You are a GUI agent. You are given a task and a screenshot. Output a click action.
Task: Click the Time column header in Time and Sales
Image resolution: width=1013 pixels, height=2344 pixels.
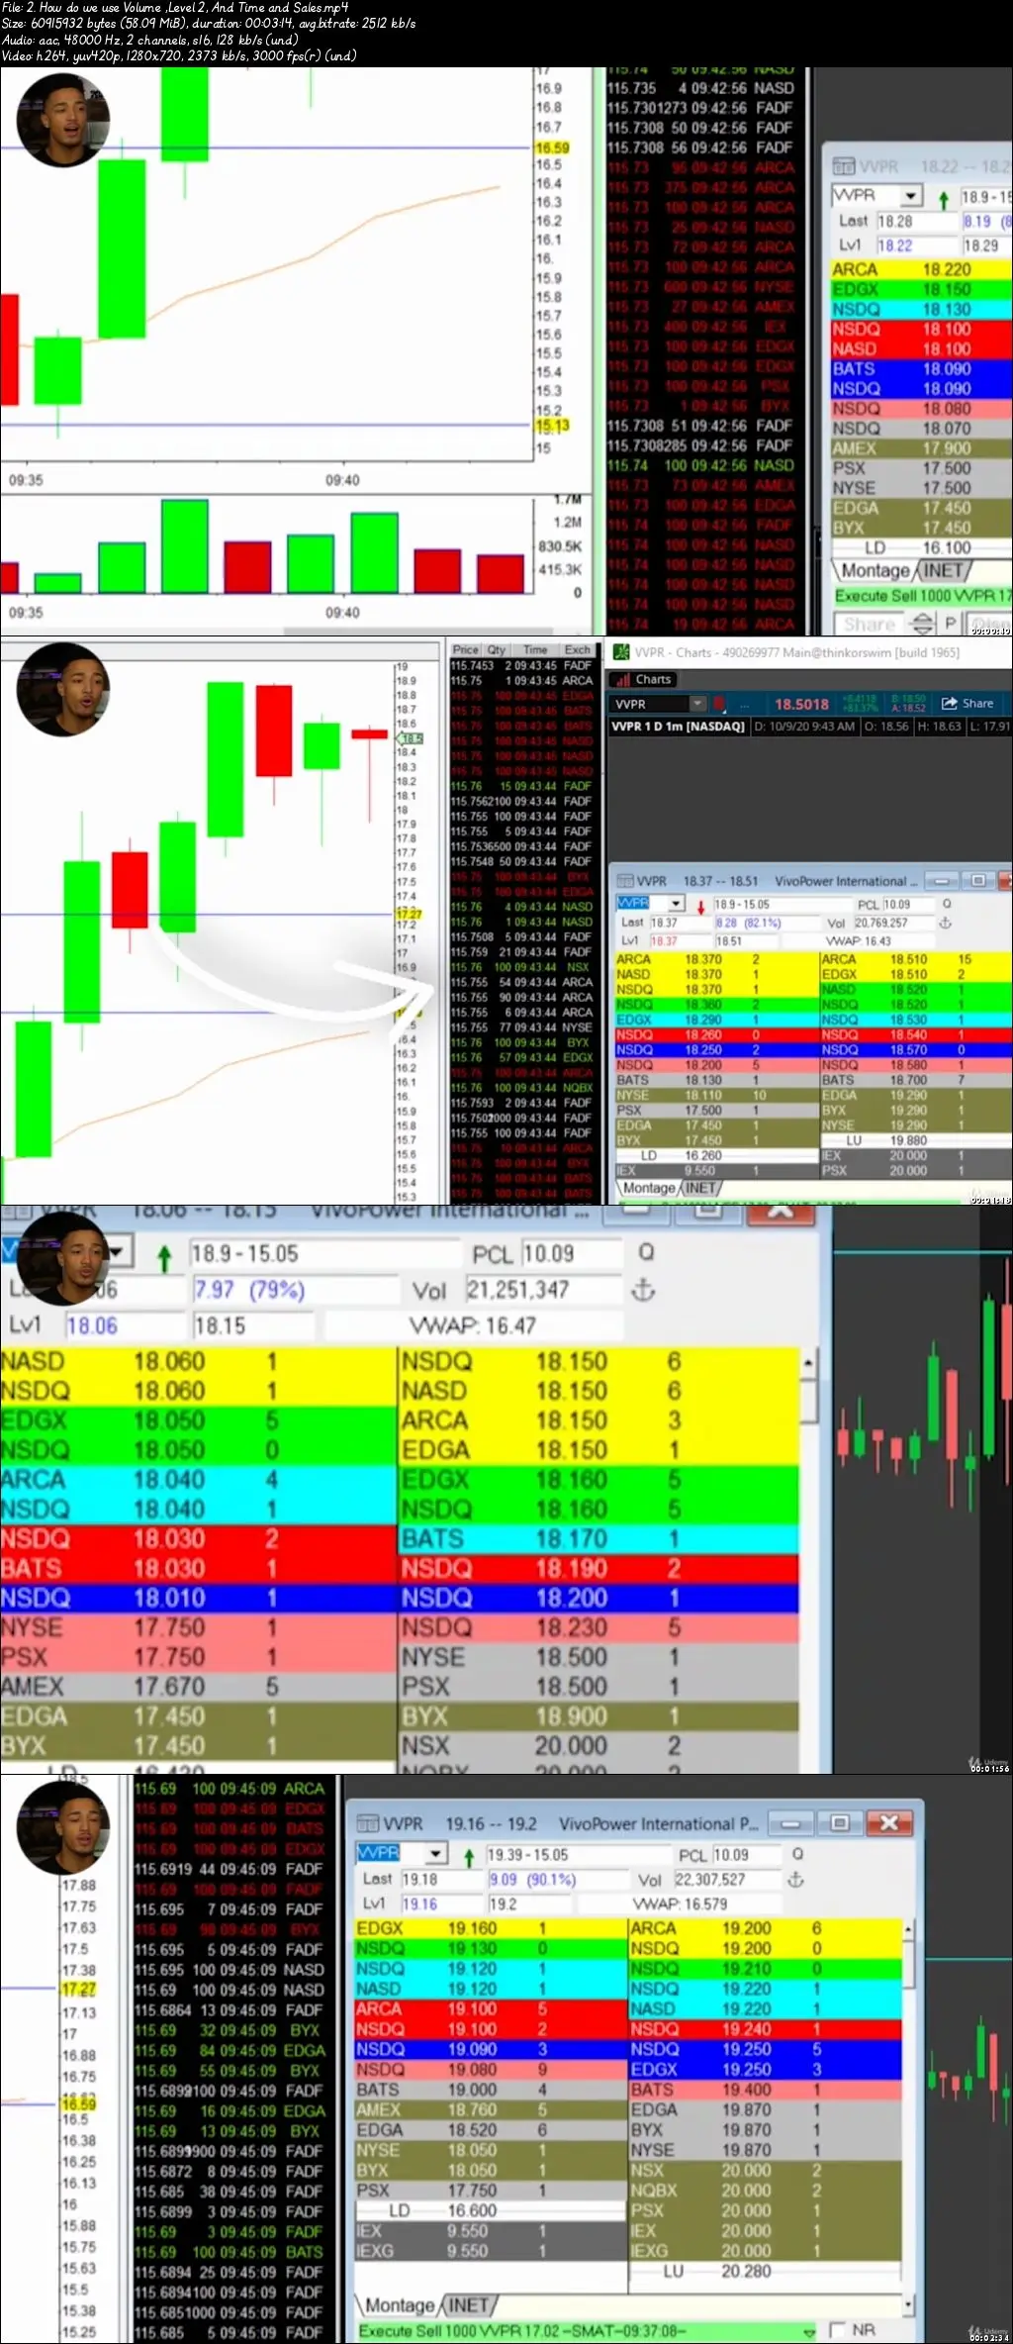535,649
